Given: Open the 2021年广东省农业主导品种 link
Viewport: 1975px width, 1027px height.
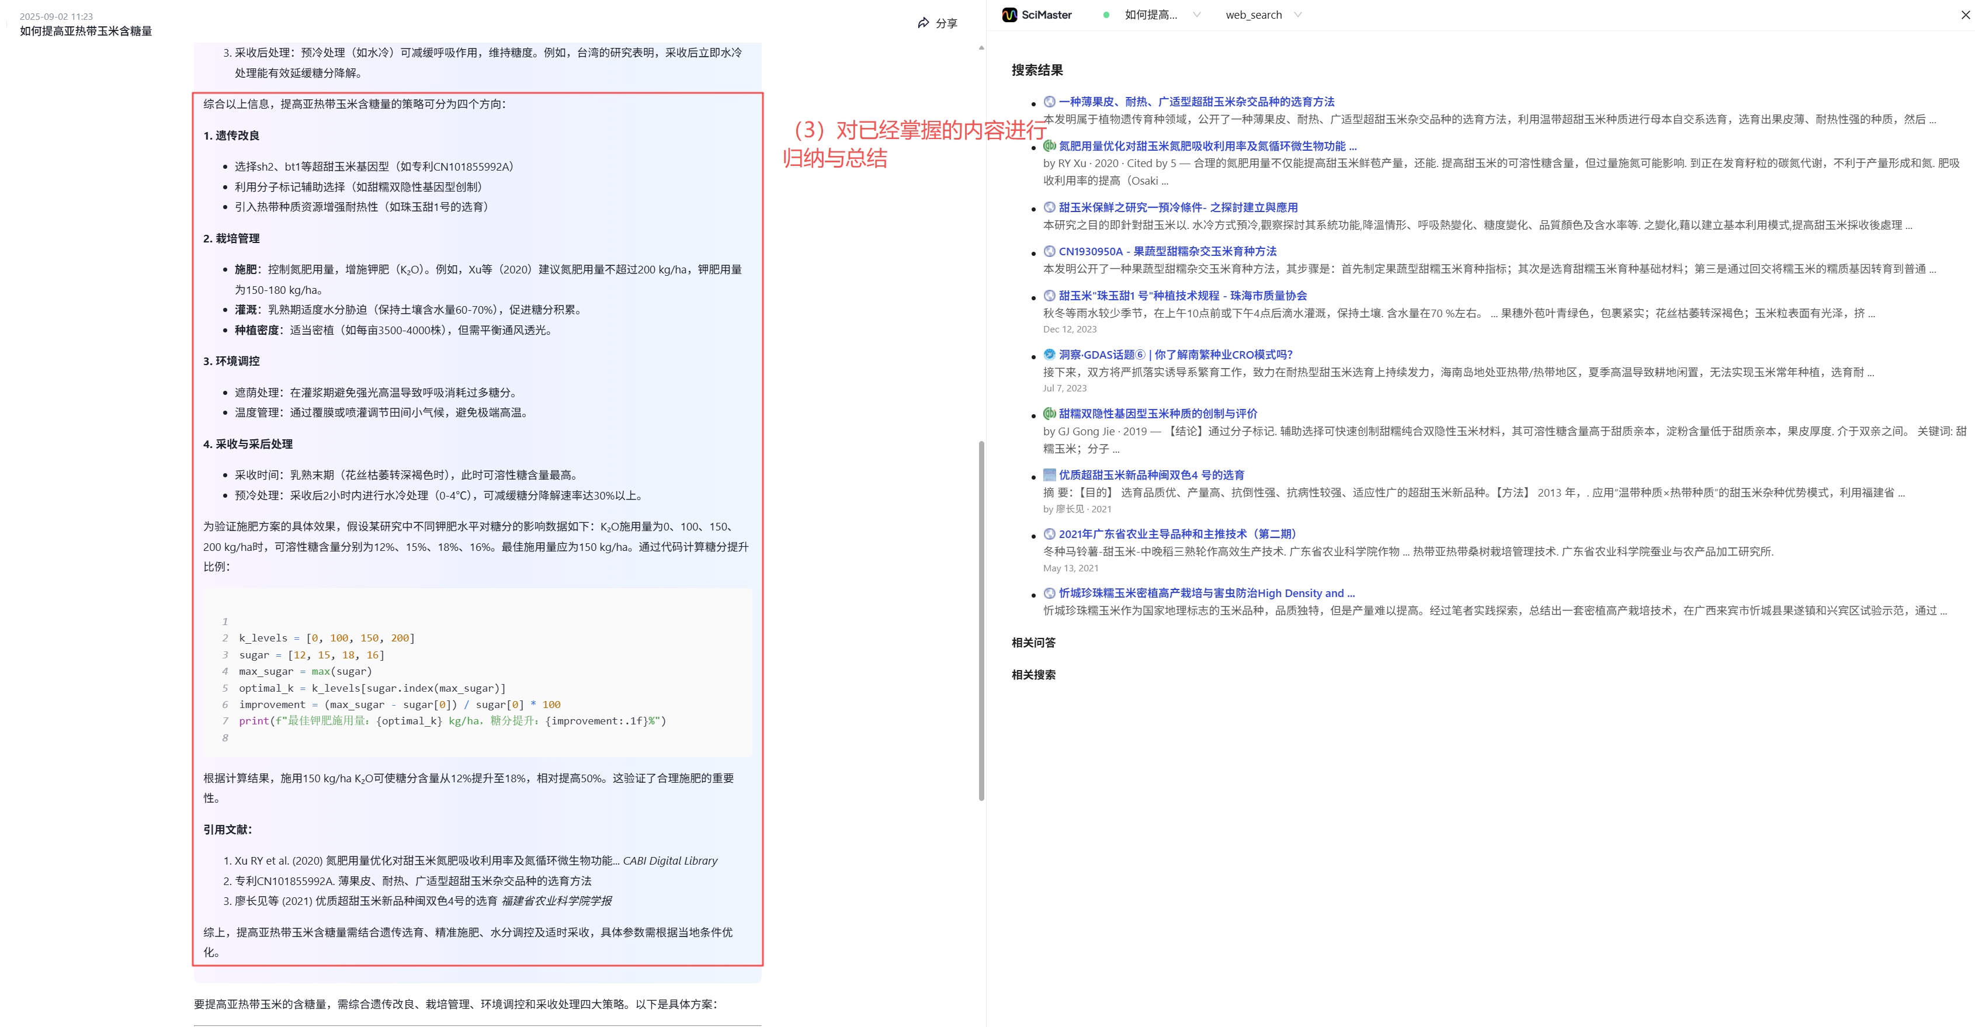Looking at the screenshot, I should (x=1177, y=534).
